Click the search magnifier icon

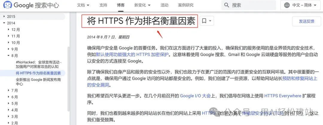click(227, 5)
